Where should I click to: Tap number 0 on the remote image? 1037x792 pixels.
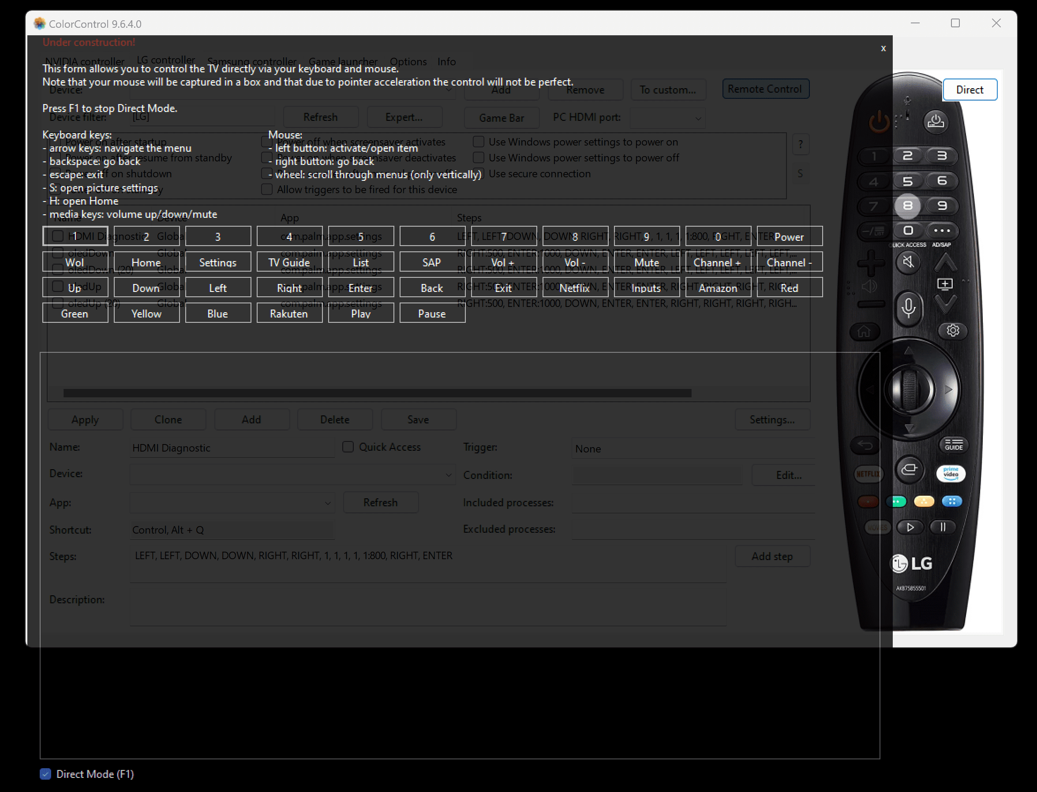click(x=908, y=231)
